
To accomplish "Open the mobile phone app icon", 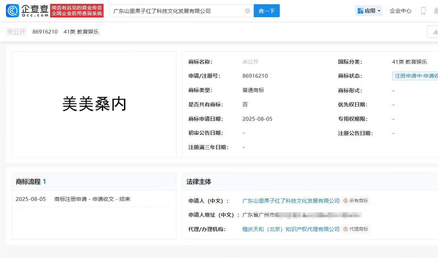I will point(423,11).
